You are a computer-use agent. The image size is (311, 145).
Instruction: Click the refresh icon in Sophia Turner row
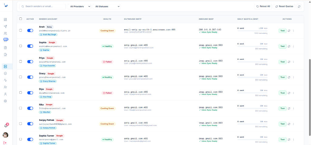[289, 140]
